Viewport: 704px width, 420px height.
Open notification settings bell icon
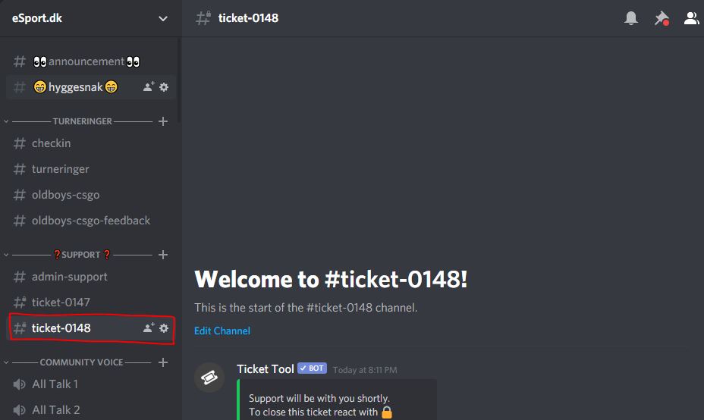(630, 18)
